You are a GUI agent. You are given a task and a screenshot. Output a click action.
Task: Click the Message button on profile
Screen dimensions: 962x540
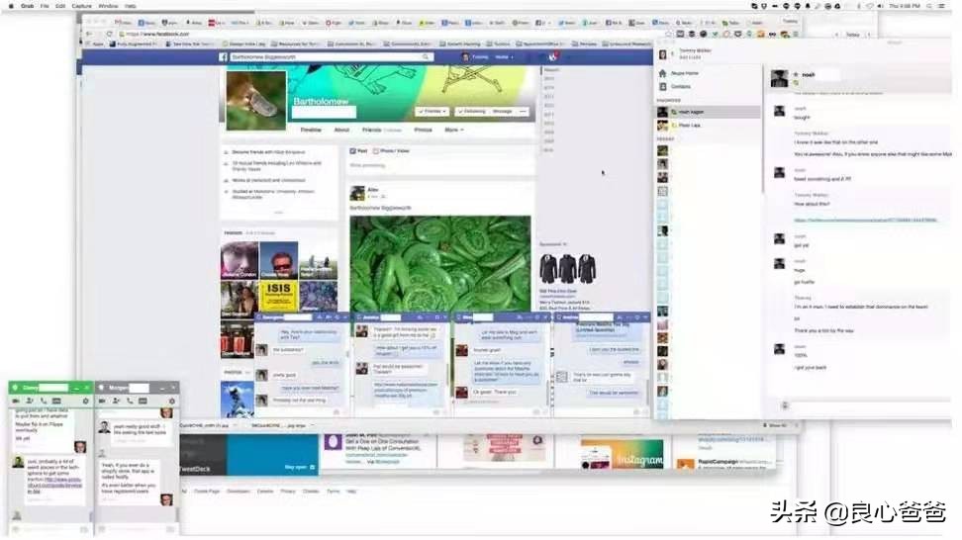pyautogui.click(x=503, y=112)
